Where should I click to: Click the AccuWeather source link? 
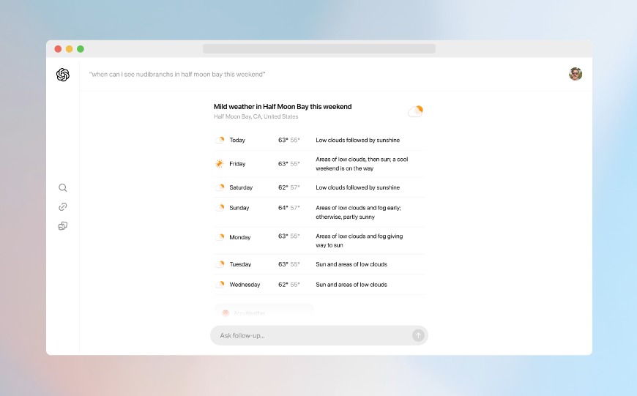click(264, 312)
